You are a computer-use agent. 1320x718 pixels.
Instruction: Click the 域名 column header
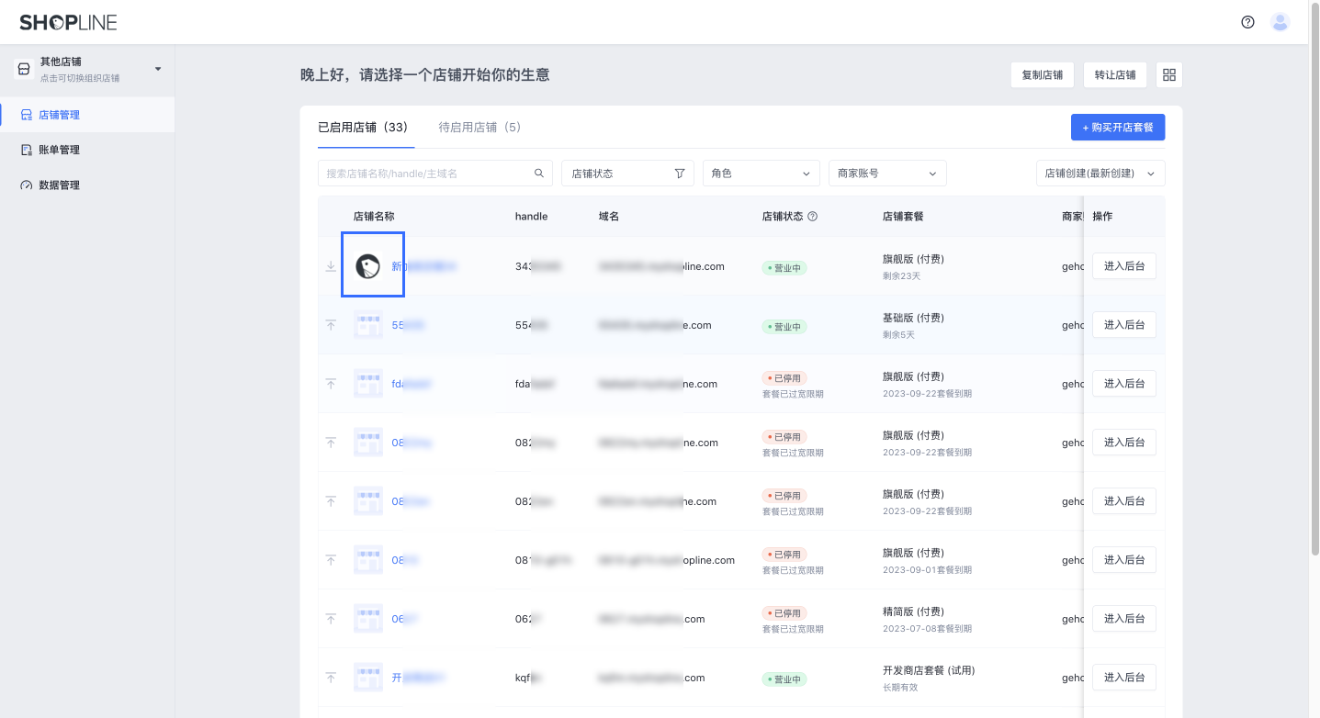tap(609, 217)
